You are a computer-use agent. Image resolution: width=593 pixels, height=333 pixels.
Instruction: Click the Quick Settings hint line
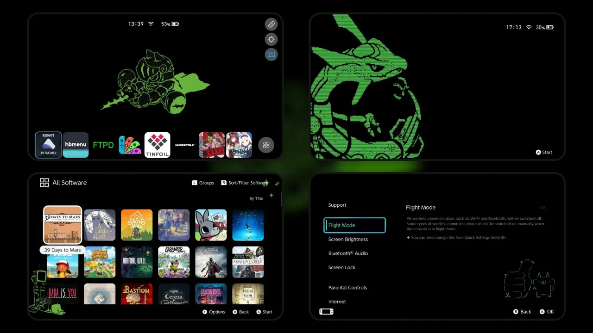457,238
